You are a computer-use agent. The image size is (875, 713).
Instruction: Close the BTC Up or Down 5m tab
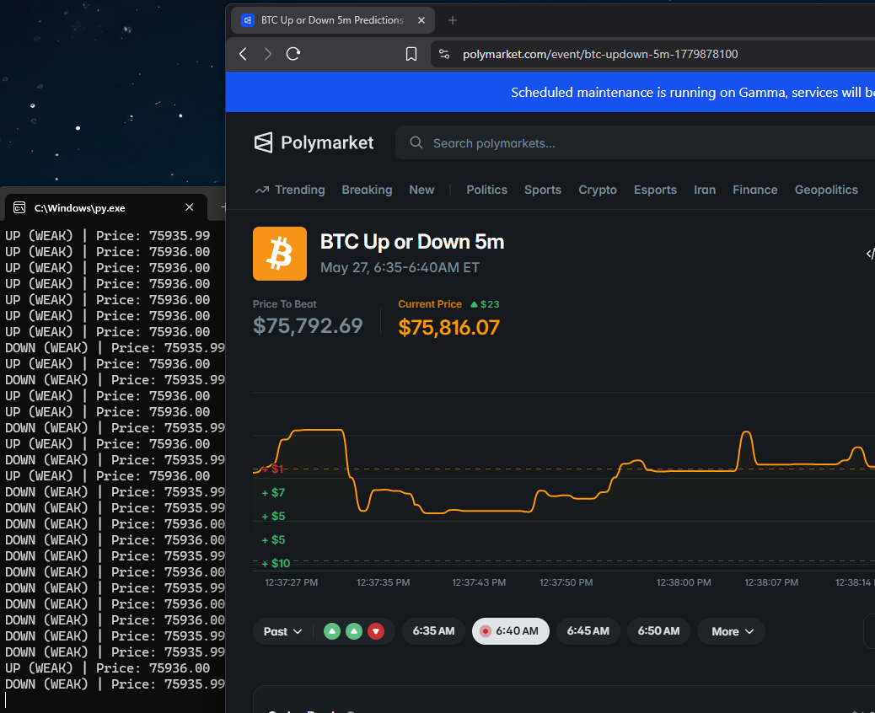(421, 20)
